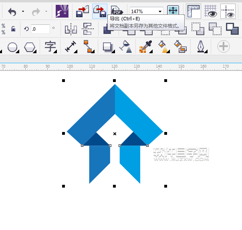Select the Outline Pen tool

click(200, 47)
